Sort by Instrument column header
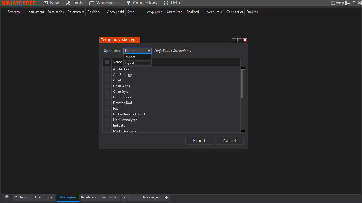The height and width of the screenshot is (203, 362). click(x=36, y=12)
